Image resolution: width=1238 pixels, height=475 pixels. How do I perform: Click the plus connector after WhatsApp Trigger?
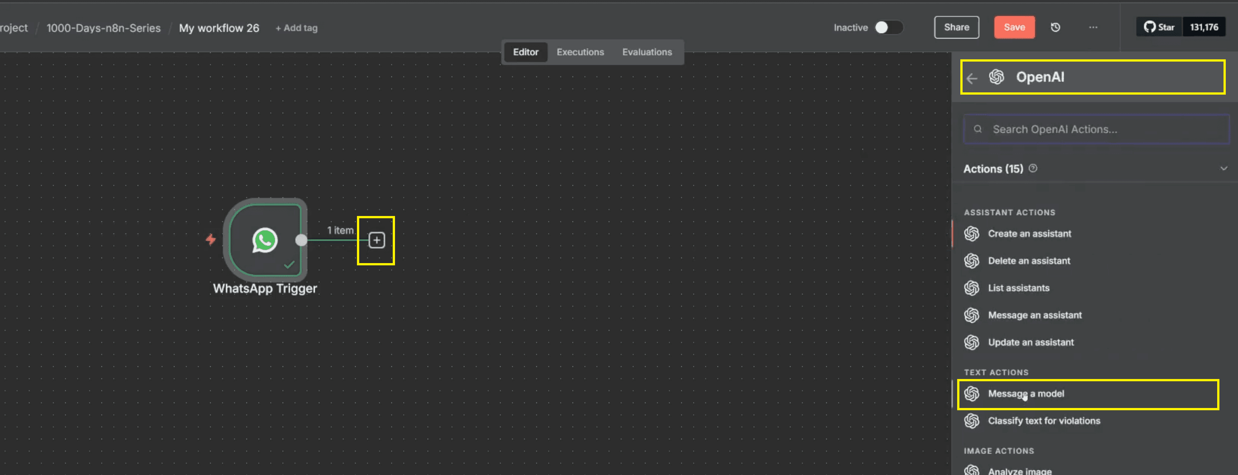point(376,240)
